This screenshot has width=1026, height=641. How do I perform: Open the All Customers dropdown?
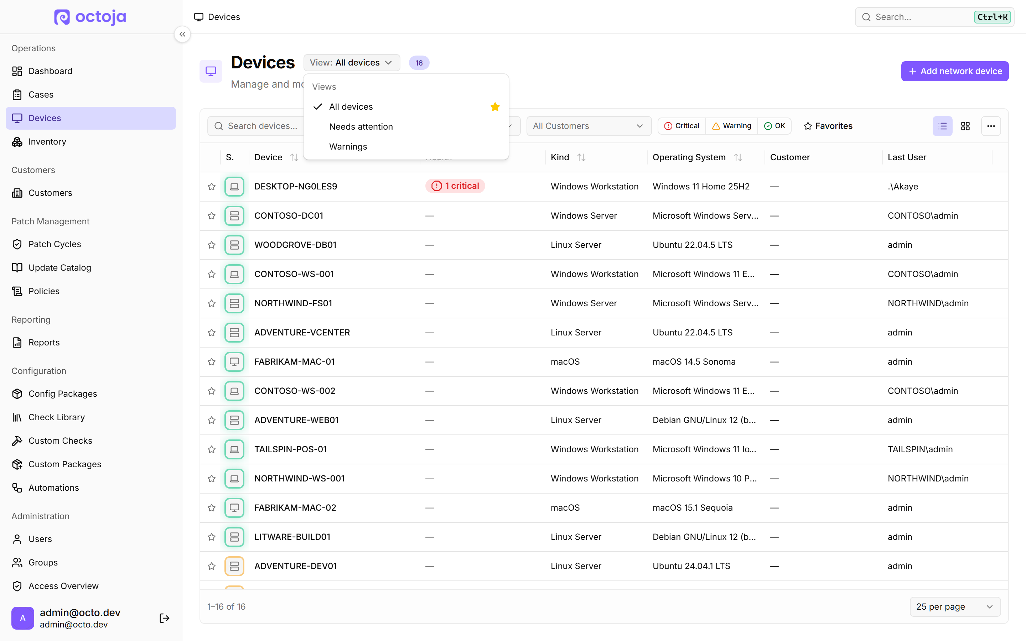589,126
